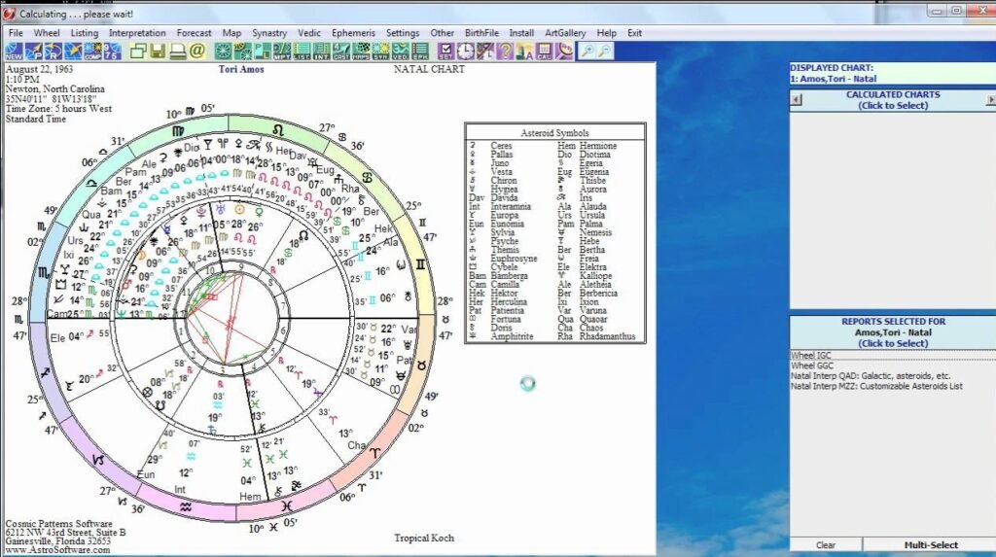This screenshot has width=996, height=557.
Task: Open the Ephemeris menu
Action: (x=353, y=33)
